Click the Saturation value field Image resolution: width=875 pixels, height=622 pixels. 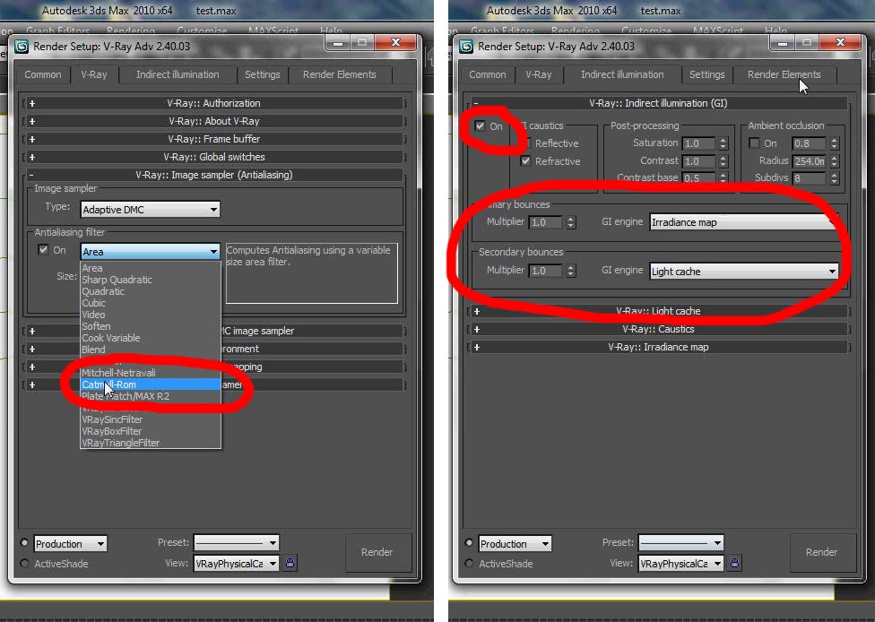coord(698,143)
